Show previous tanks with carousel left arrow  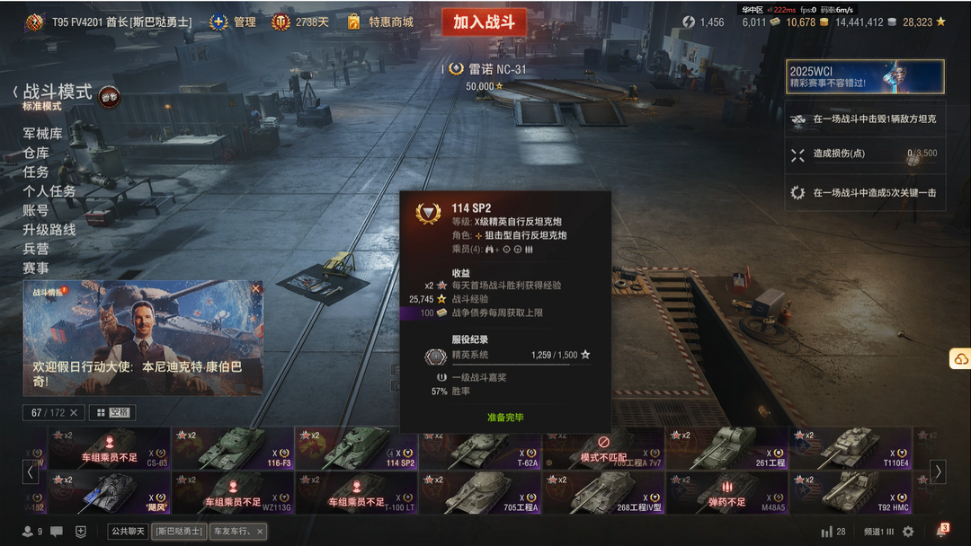pyautogui.click(x=31, y=471)
